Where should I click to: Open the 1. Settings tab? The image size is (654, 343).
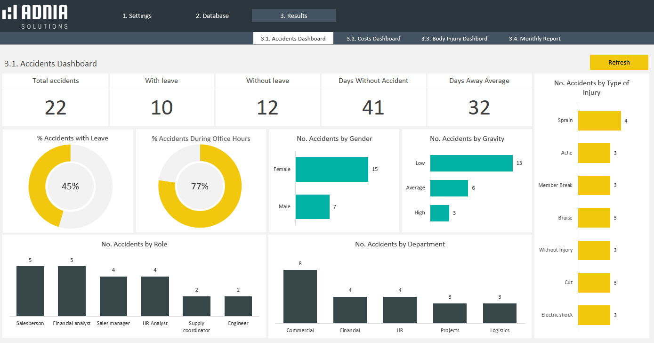[137, 16]
